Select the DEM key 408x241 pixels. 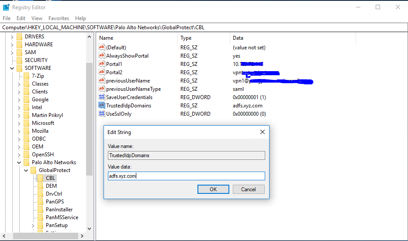51,186
